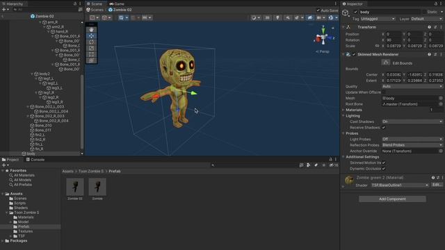Open the Shader dropdown
445x250 pixels.
point(400,185)
